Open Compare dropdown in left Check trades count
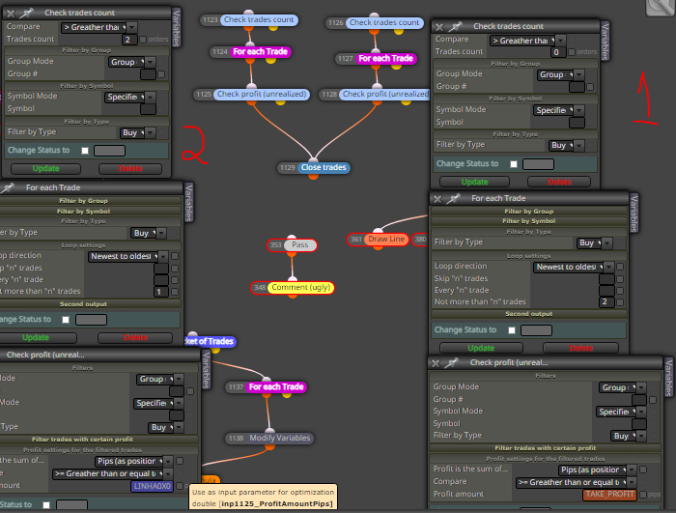 [x=99, y=28]
